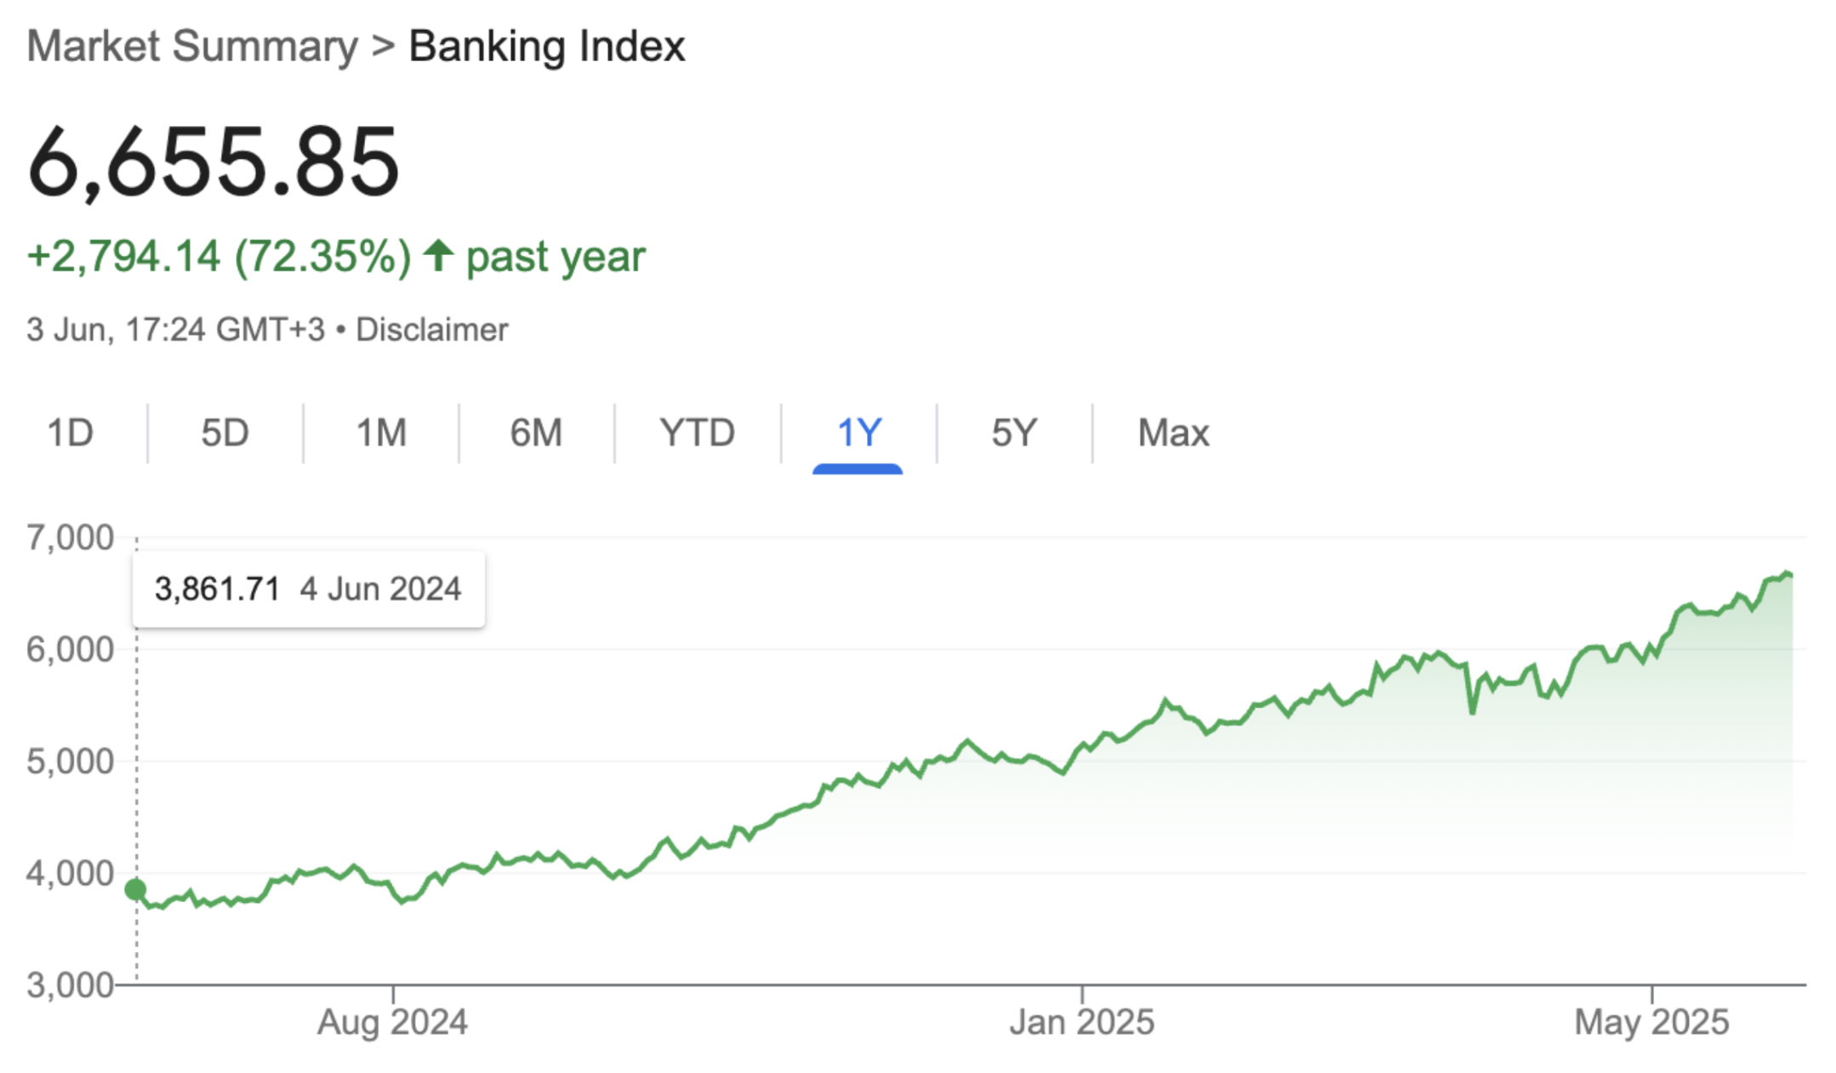Click the active 1Y tab
1836x1073 pixels.
(858, 433)
